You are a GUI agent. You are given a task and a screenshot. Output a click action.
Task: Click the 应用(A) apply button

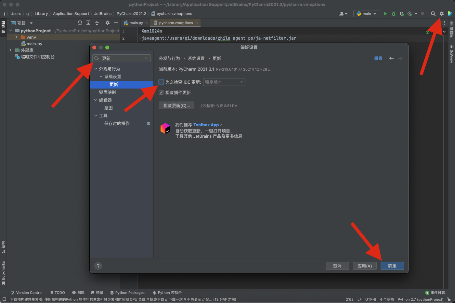click(365, 266)
